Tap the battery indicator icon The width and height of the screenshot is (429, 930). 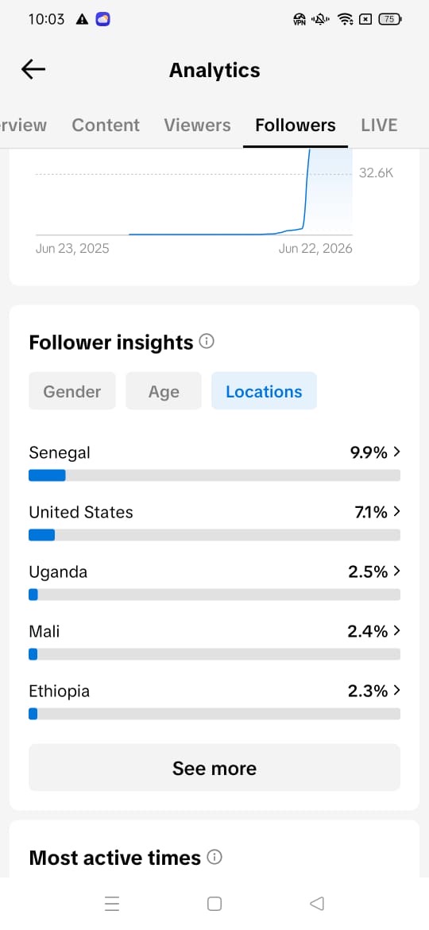(x=389, y=20)
